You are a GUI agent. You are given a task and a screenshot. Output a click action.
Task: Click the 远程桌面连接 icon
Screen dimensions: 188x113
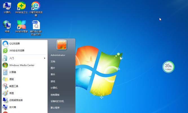click(x=5, y=100)
